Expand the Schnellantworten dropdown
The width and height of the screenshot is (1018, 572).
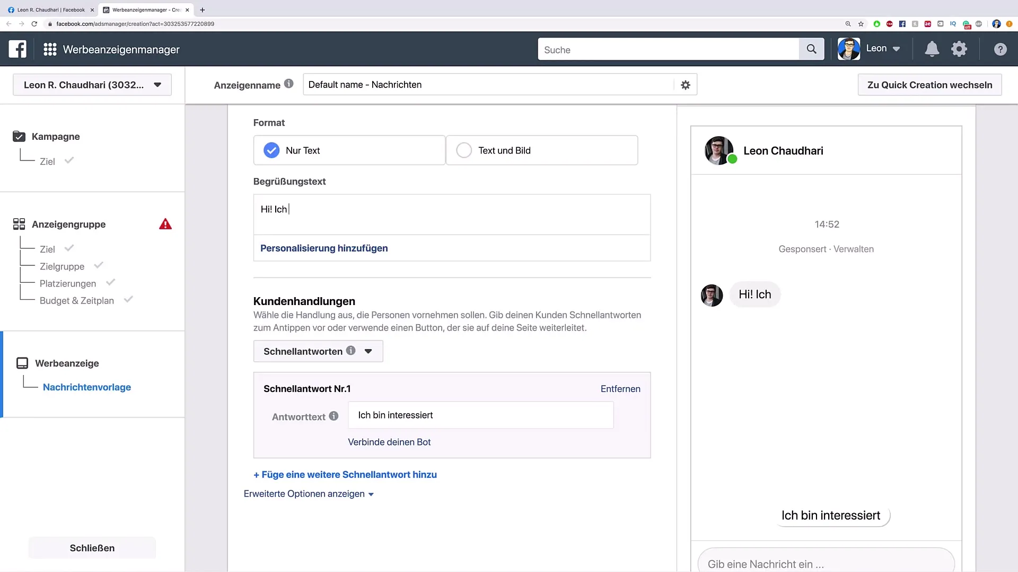pos(368,351)
